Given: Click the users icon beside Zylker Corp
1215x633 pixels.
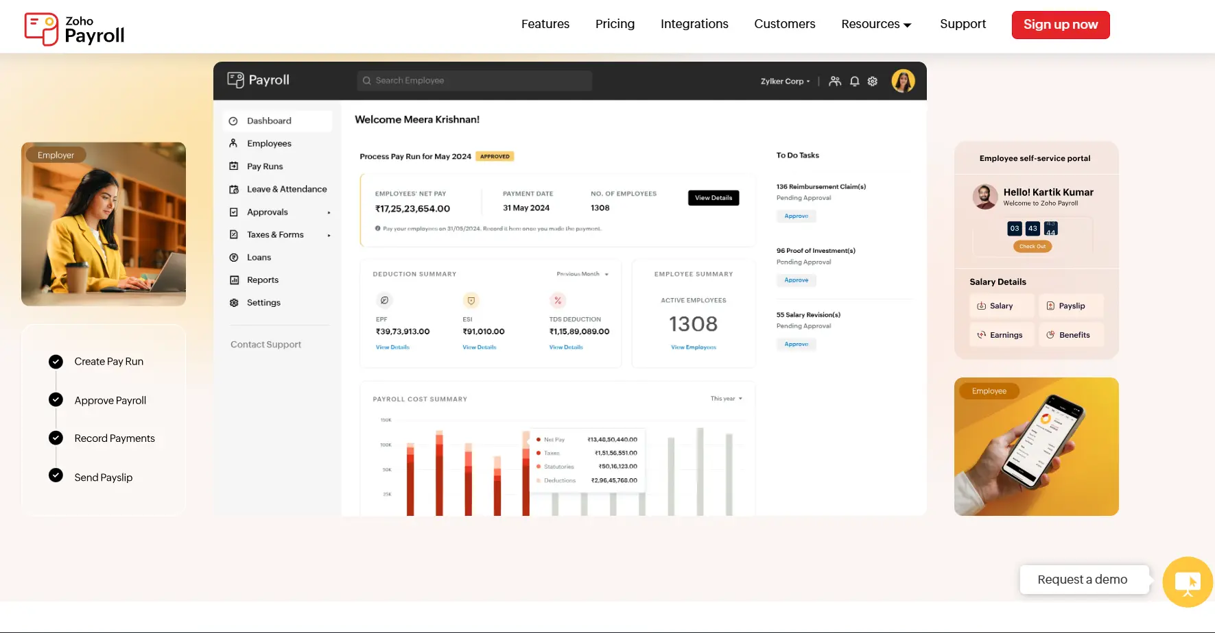Looking at the screenshot, I should [x=835, y=82].
